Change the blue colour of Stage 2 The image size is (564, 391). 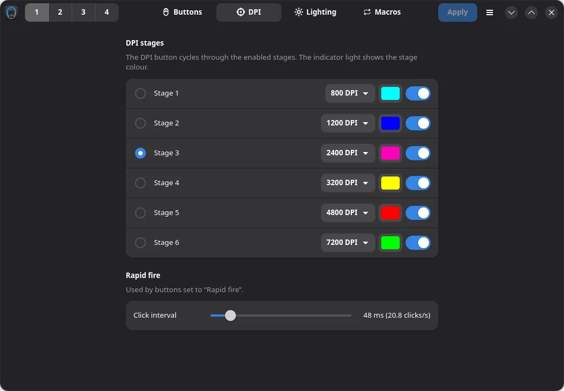[x=390, y=123]
